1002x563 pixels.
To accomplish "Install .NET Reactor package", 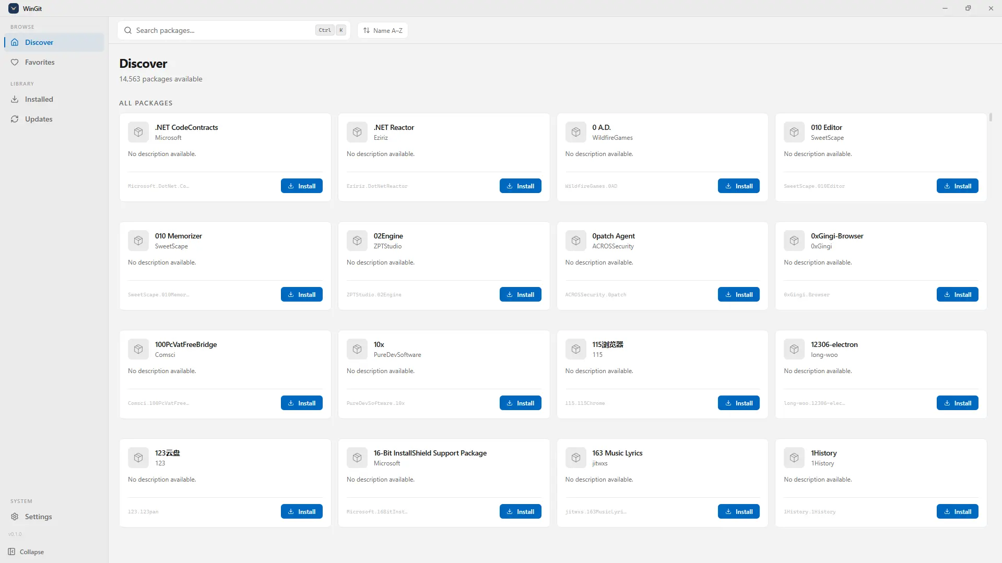I will [521, 186].
